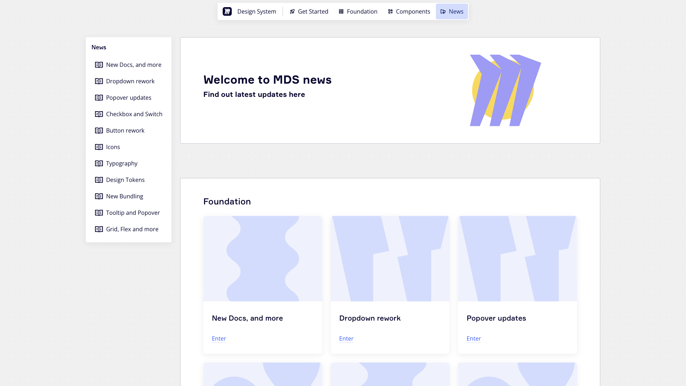Screen dimensions: 686x386
Task: Click the Dropdown rework card image
Action: click(390, 258)
